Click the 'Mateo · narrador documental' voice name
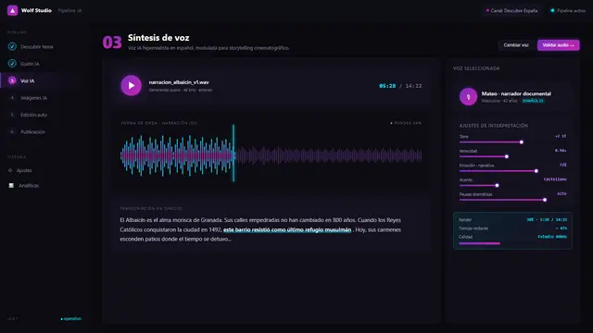 click(516, 93)
